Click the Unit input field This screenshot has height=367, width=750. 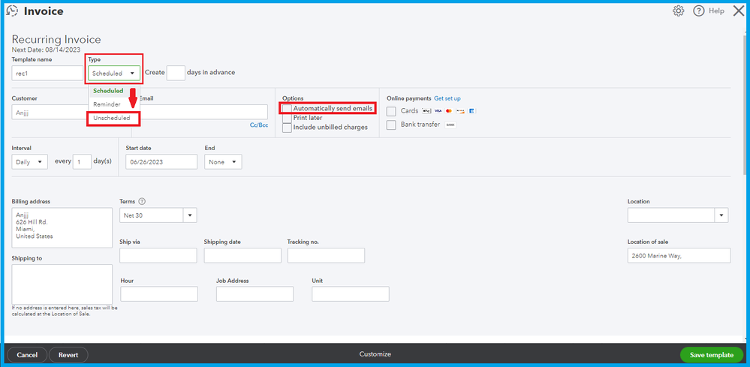coord(351,294)
